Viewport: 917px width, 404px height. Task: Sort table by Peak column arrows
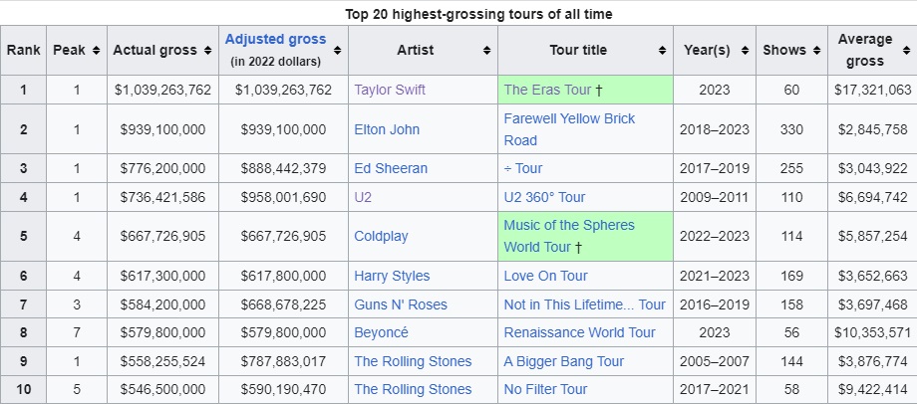(96, 51)
